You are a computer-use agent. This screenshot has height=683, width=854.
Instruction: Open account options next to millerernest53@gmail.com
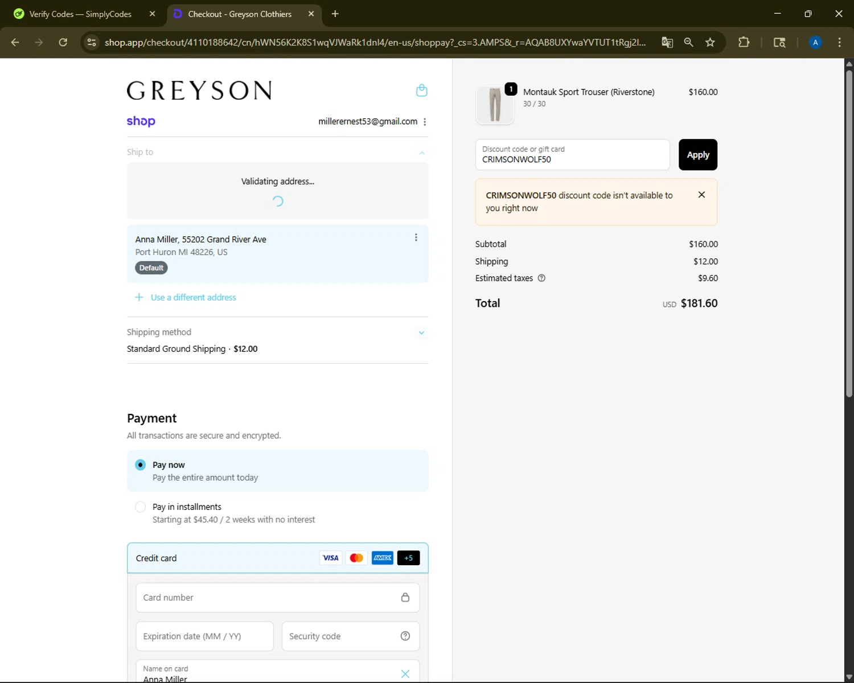click(425, 122)
